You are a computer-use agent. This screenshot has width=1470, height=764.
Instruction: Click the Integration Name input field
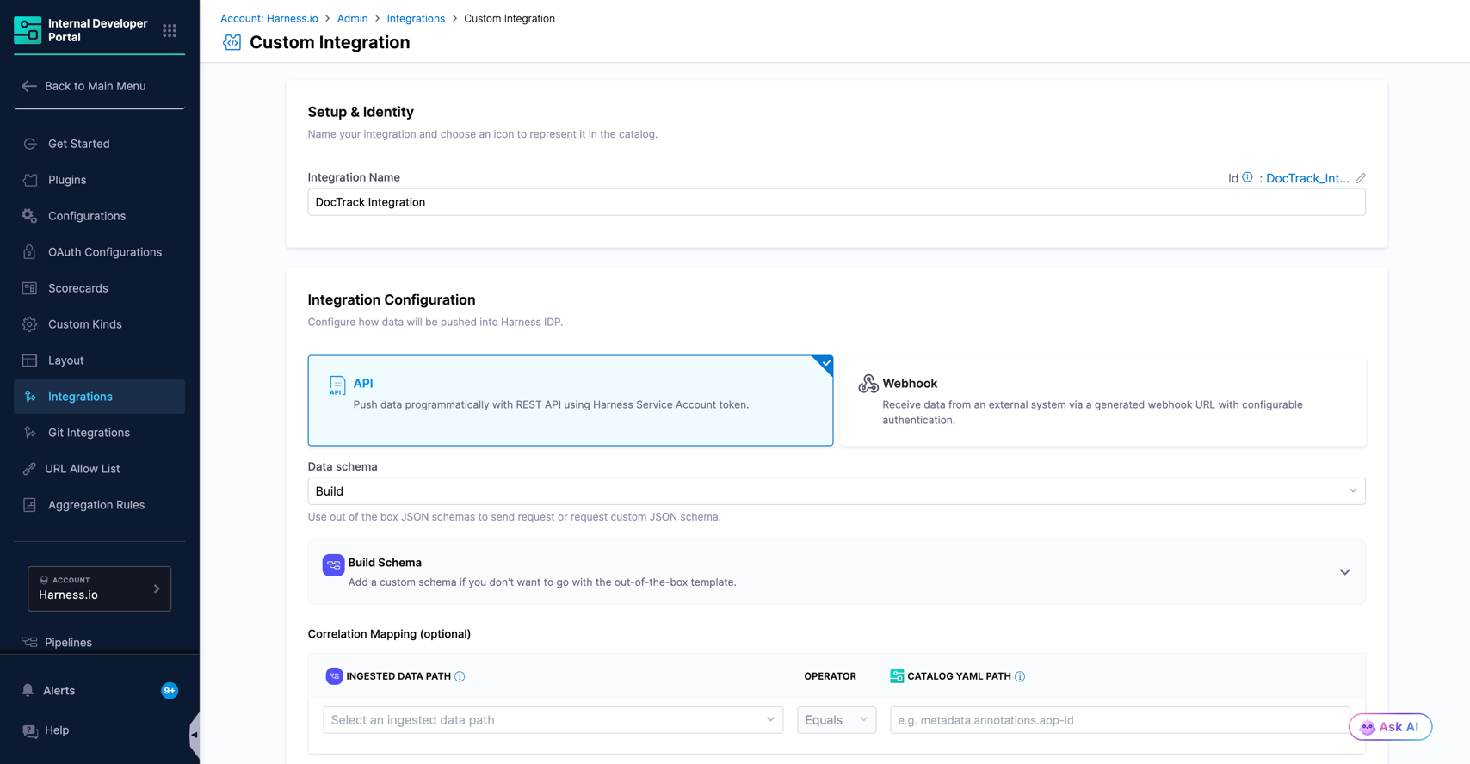837,202
